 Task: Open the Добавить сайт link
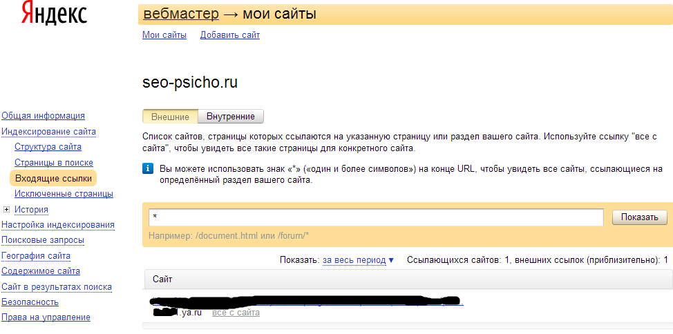[230, 35]
